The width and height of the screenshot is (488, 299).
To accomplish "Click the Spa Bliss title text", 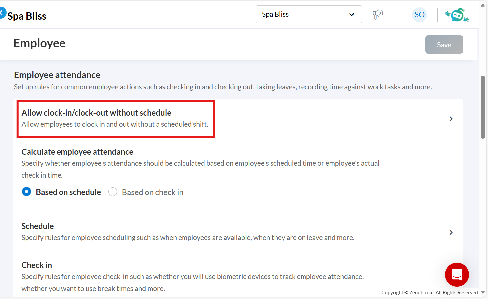I will pyautogui.click(x=27, y=16).
